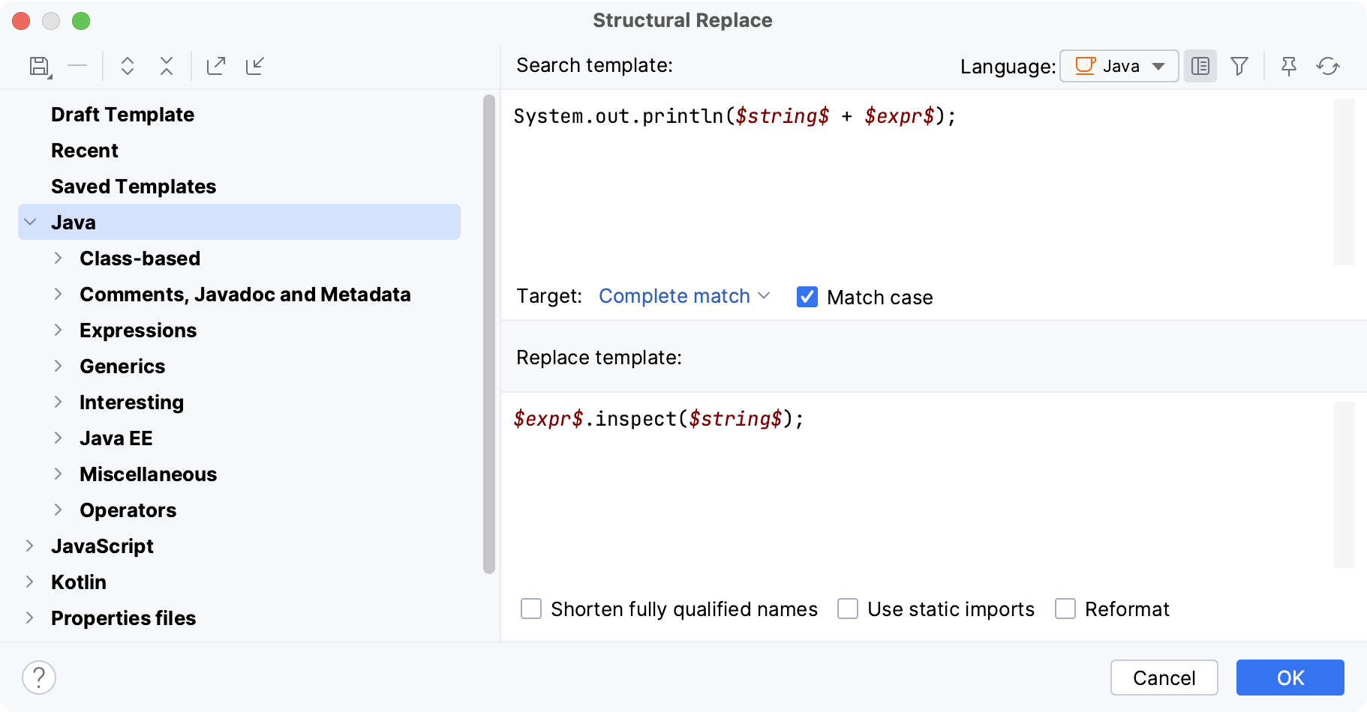Enable the Reformat option
The height and width of the screenshot is (712, 1367).
point(1065,609)
